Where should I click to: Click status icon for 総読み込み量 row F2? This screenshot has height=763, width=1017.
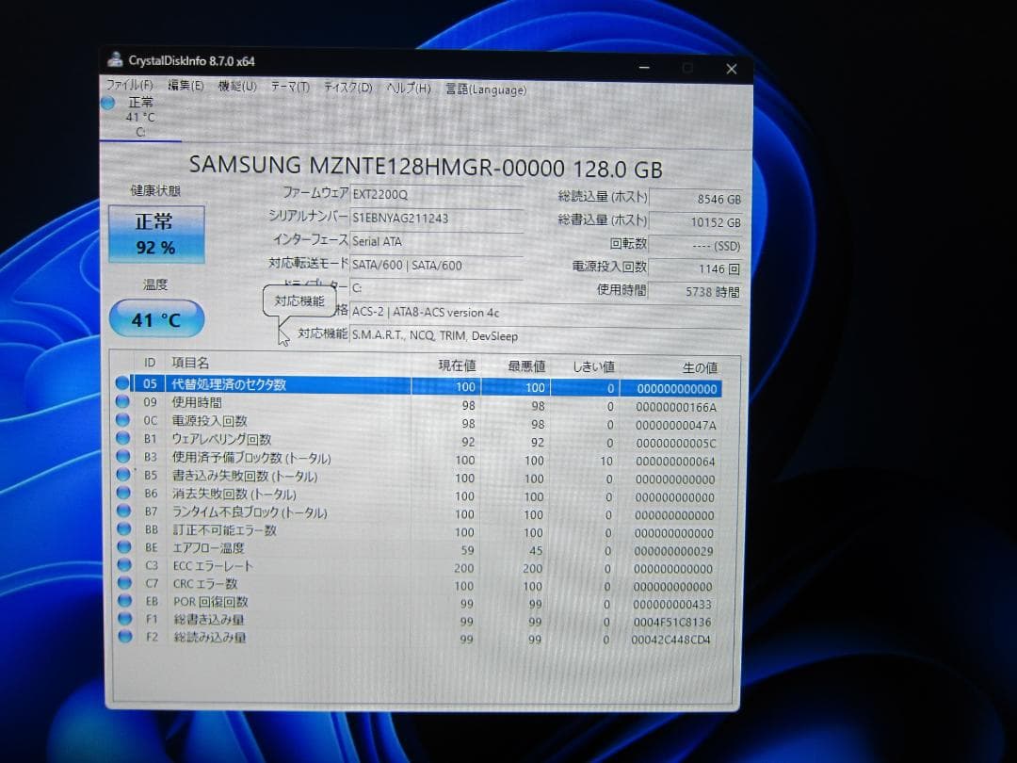click(125, 637)
